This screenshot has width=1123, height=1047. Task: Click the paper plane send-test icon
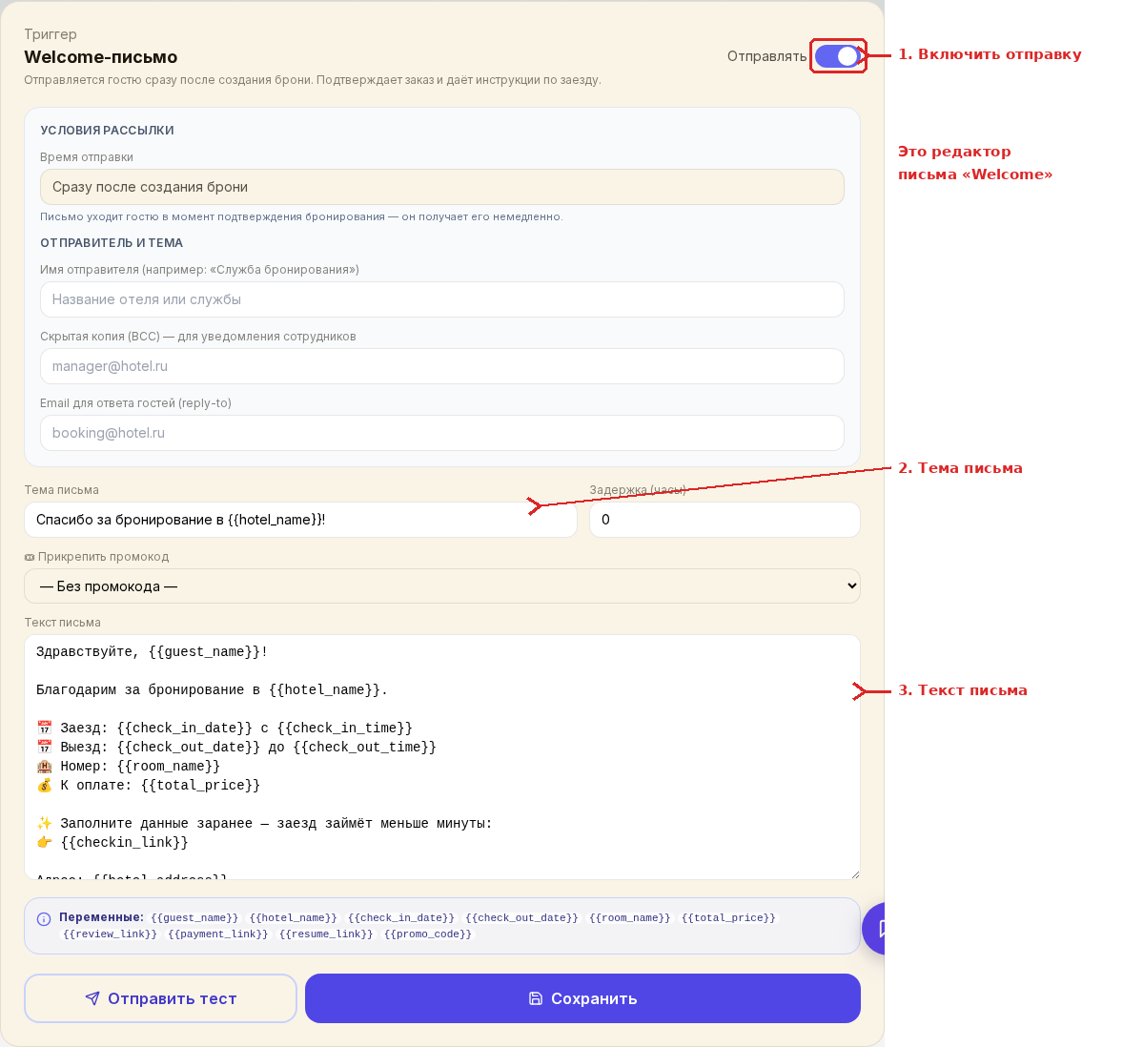[x=92, y=998]
